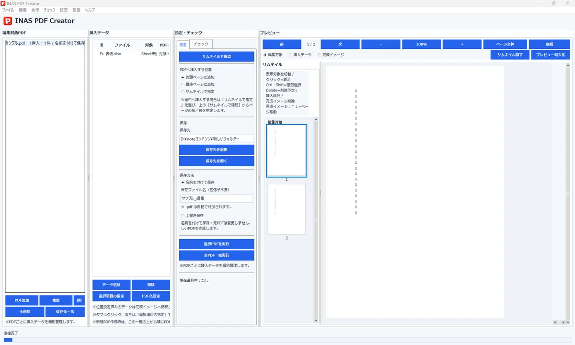Select page 1 thumbnail
Image resolution: width=575 pixels, height=345 pixels.
pyautogui.click(x=287, y=151)
